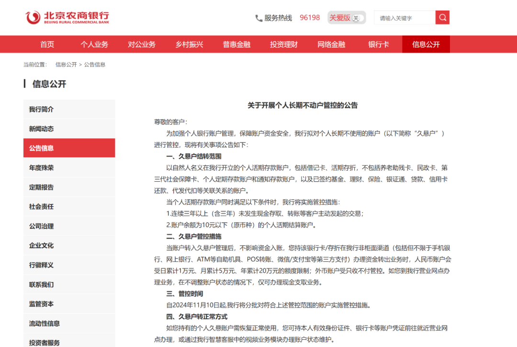The width and height of the screenshot is (517, 347).
Task: Open the 乡村振兴 tab
Action: tap(189, 44)
